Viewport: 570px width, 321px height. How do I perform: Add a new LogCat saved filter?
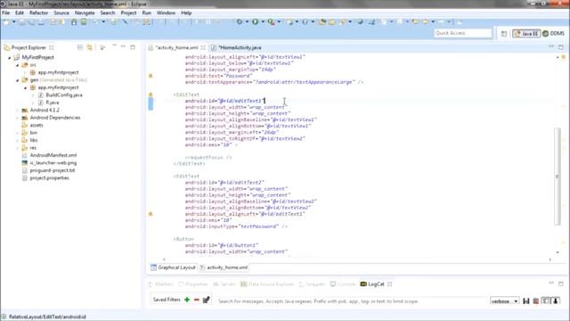coord(187,300)
